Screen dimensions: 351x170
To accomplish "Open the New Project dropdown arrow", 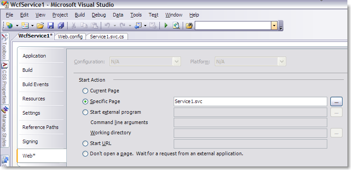I will [x=17, y=26].
